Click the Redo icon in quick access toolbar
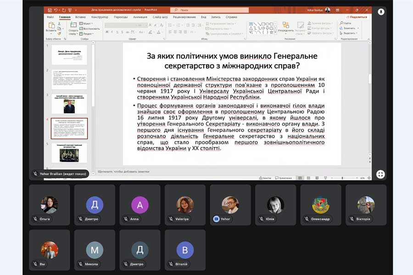This screenshot has height=275, width=413. 63,10
